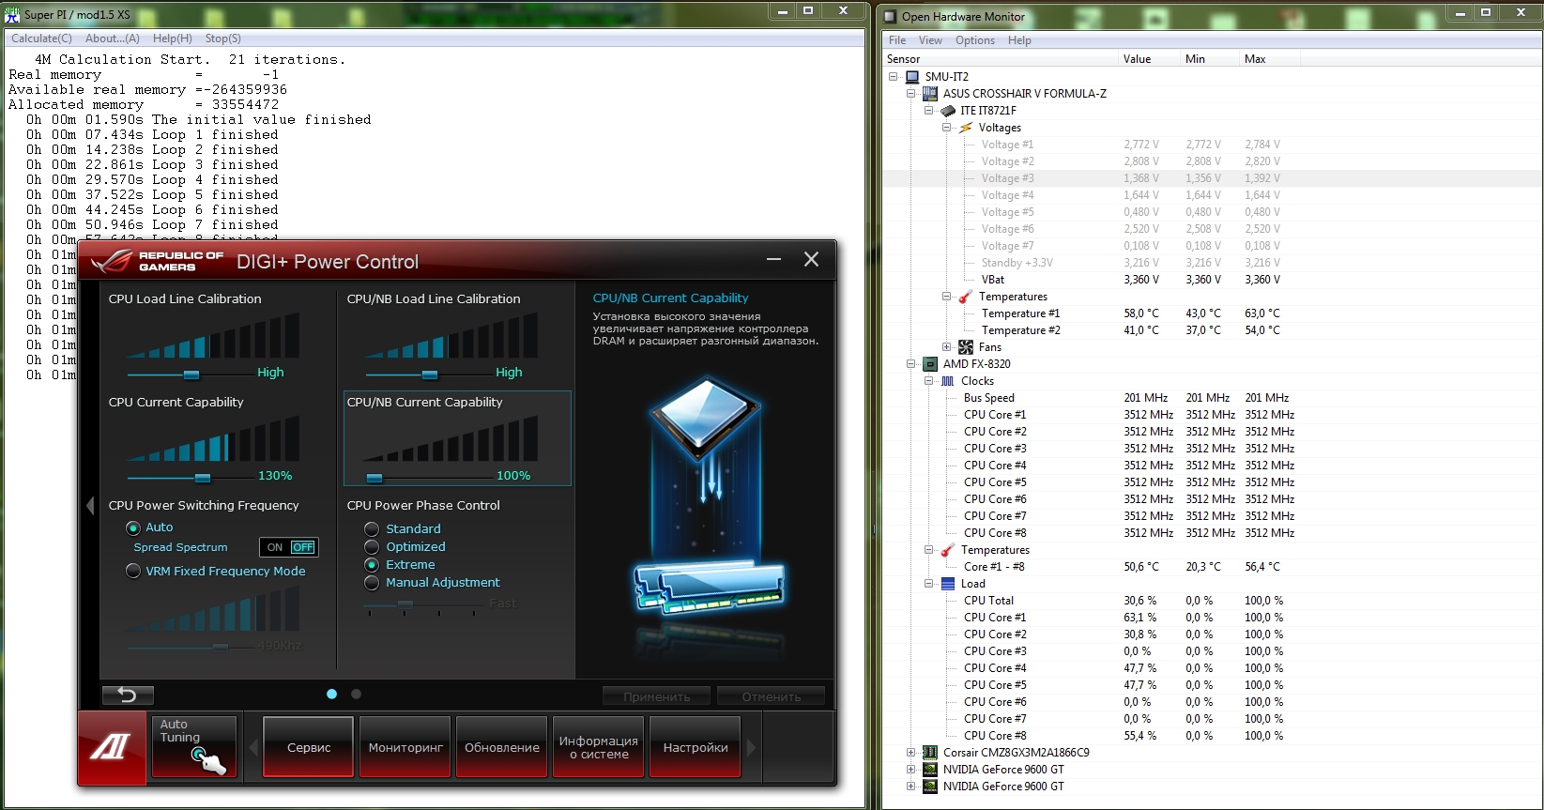The image size is (1544, 810).
Task: Click the left page arrow of DIGI+ panel
Action: click(90, 506)
